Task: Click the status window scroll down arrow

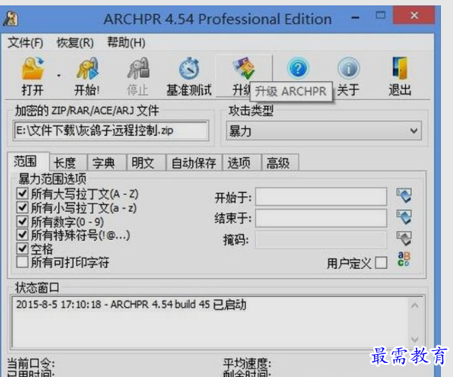Action: coord(415,339)
